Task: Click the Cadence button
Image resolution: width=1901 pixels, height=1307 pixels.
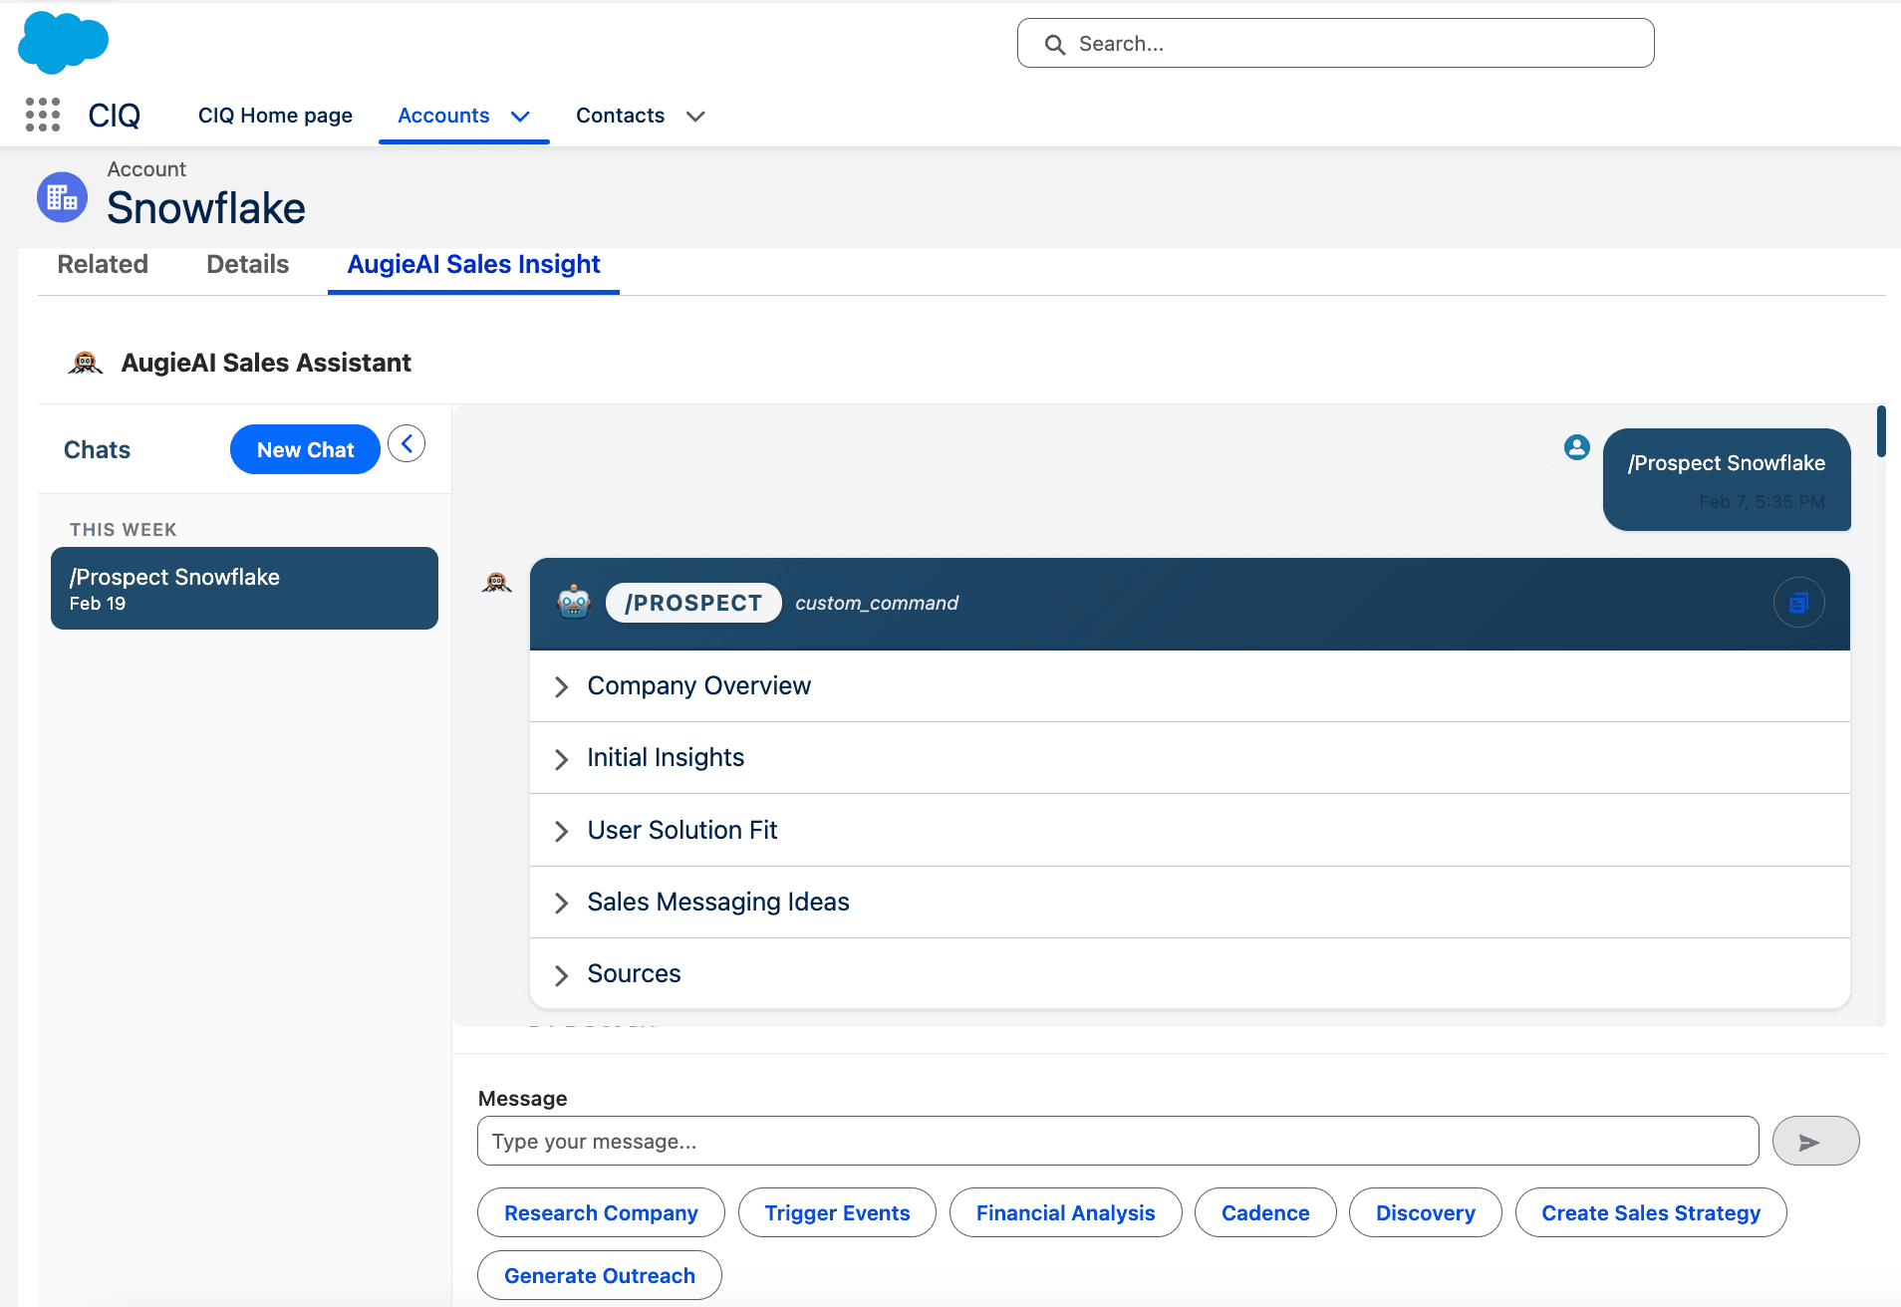Action: pyautogui.click(x=1265, y=1213)
